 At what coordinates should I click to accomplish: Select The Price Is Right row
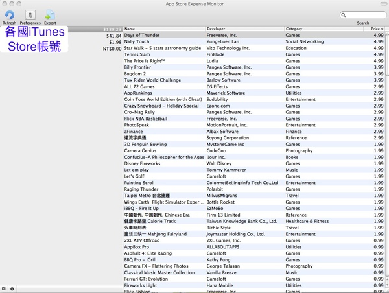tap(253, 61)
